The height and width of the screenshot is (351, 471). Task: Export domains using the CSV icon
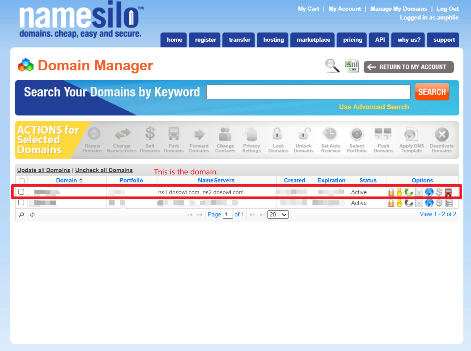tap(352, 66)
